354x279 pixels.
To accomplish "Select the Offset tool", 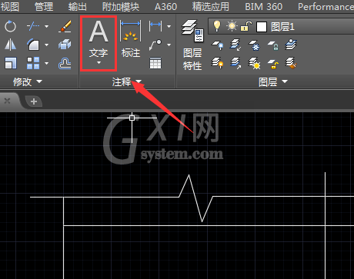I will point(65,63).
